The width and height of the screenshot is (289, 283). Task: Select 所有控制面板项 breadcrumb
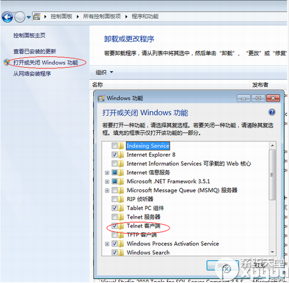click(102, 16)
